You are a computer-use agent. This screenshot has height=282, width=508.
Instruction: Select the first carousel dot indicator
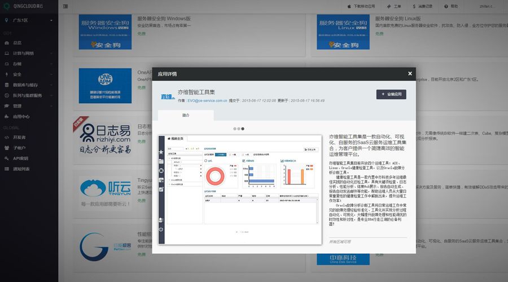tap(235, 129)
